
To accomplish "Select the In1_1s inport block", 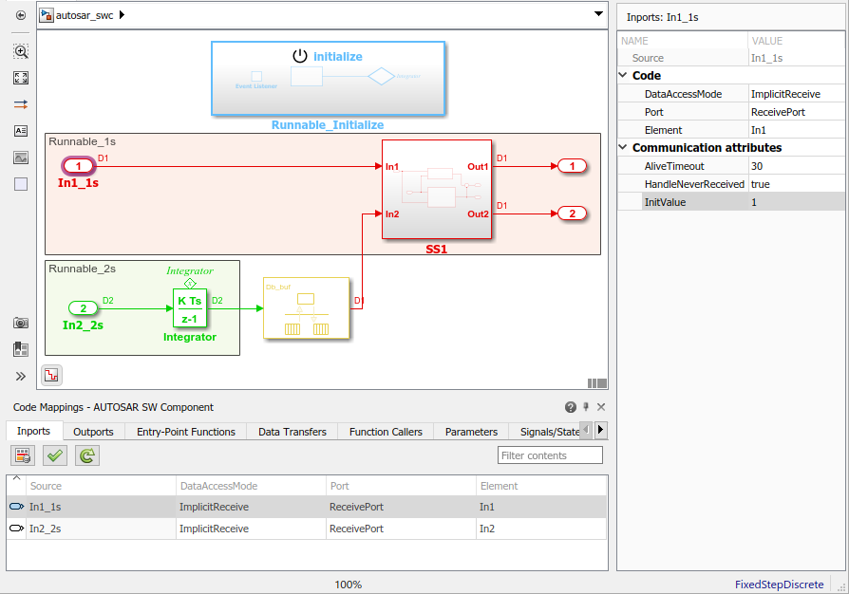I will click(79, 166).
